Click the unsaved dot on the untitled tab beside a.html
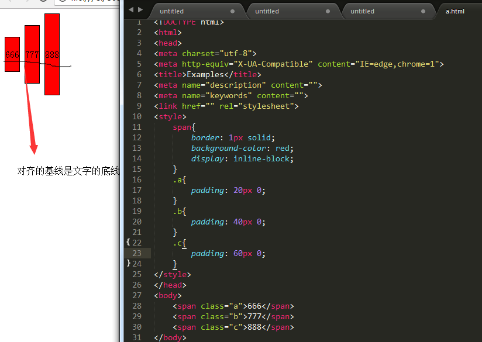Viewport: 482px width, 342px height. coord(423,11)
